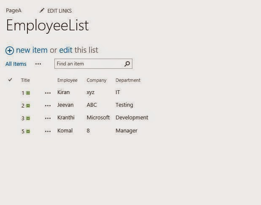
Task: Click the search magnifier icon
Action: (x=127, y=64)
